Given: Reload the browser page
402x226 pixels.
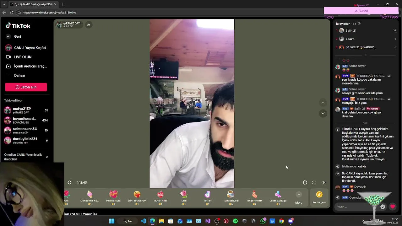Looking at the screenshot, I should tap(12, 13).
